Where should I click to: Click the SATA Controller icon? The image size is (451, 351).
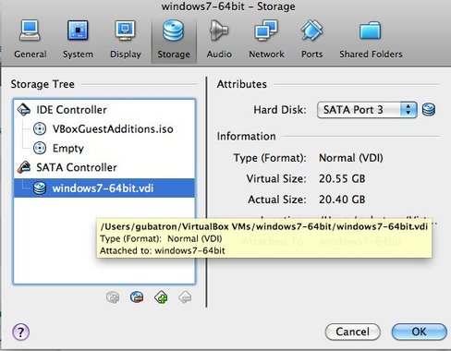pyautogui.click(x=24, y=167)
